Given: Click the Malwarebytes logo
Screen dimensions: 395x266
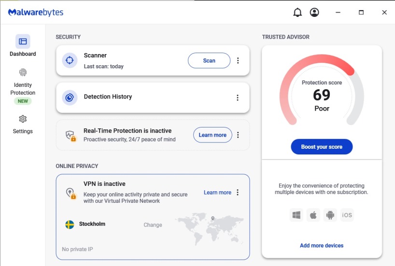Looking at the screenshot, I should tap(36, 13).
